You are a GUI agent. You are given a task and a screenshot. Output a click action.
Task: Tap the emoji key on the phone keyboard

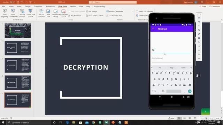pyautogui.click(x=163, y=91)
